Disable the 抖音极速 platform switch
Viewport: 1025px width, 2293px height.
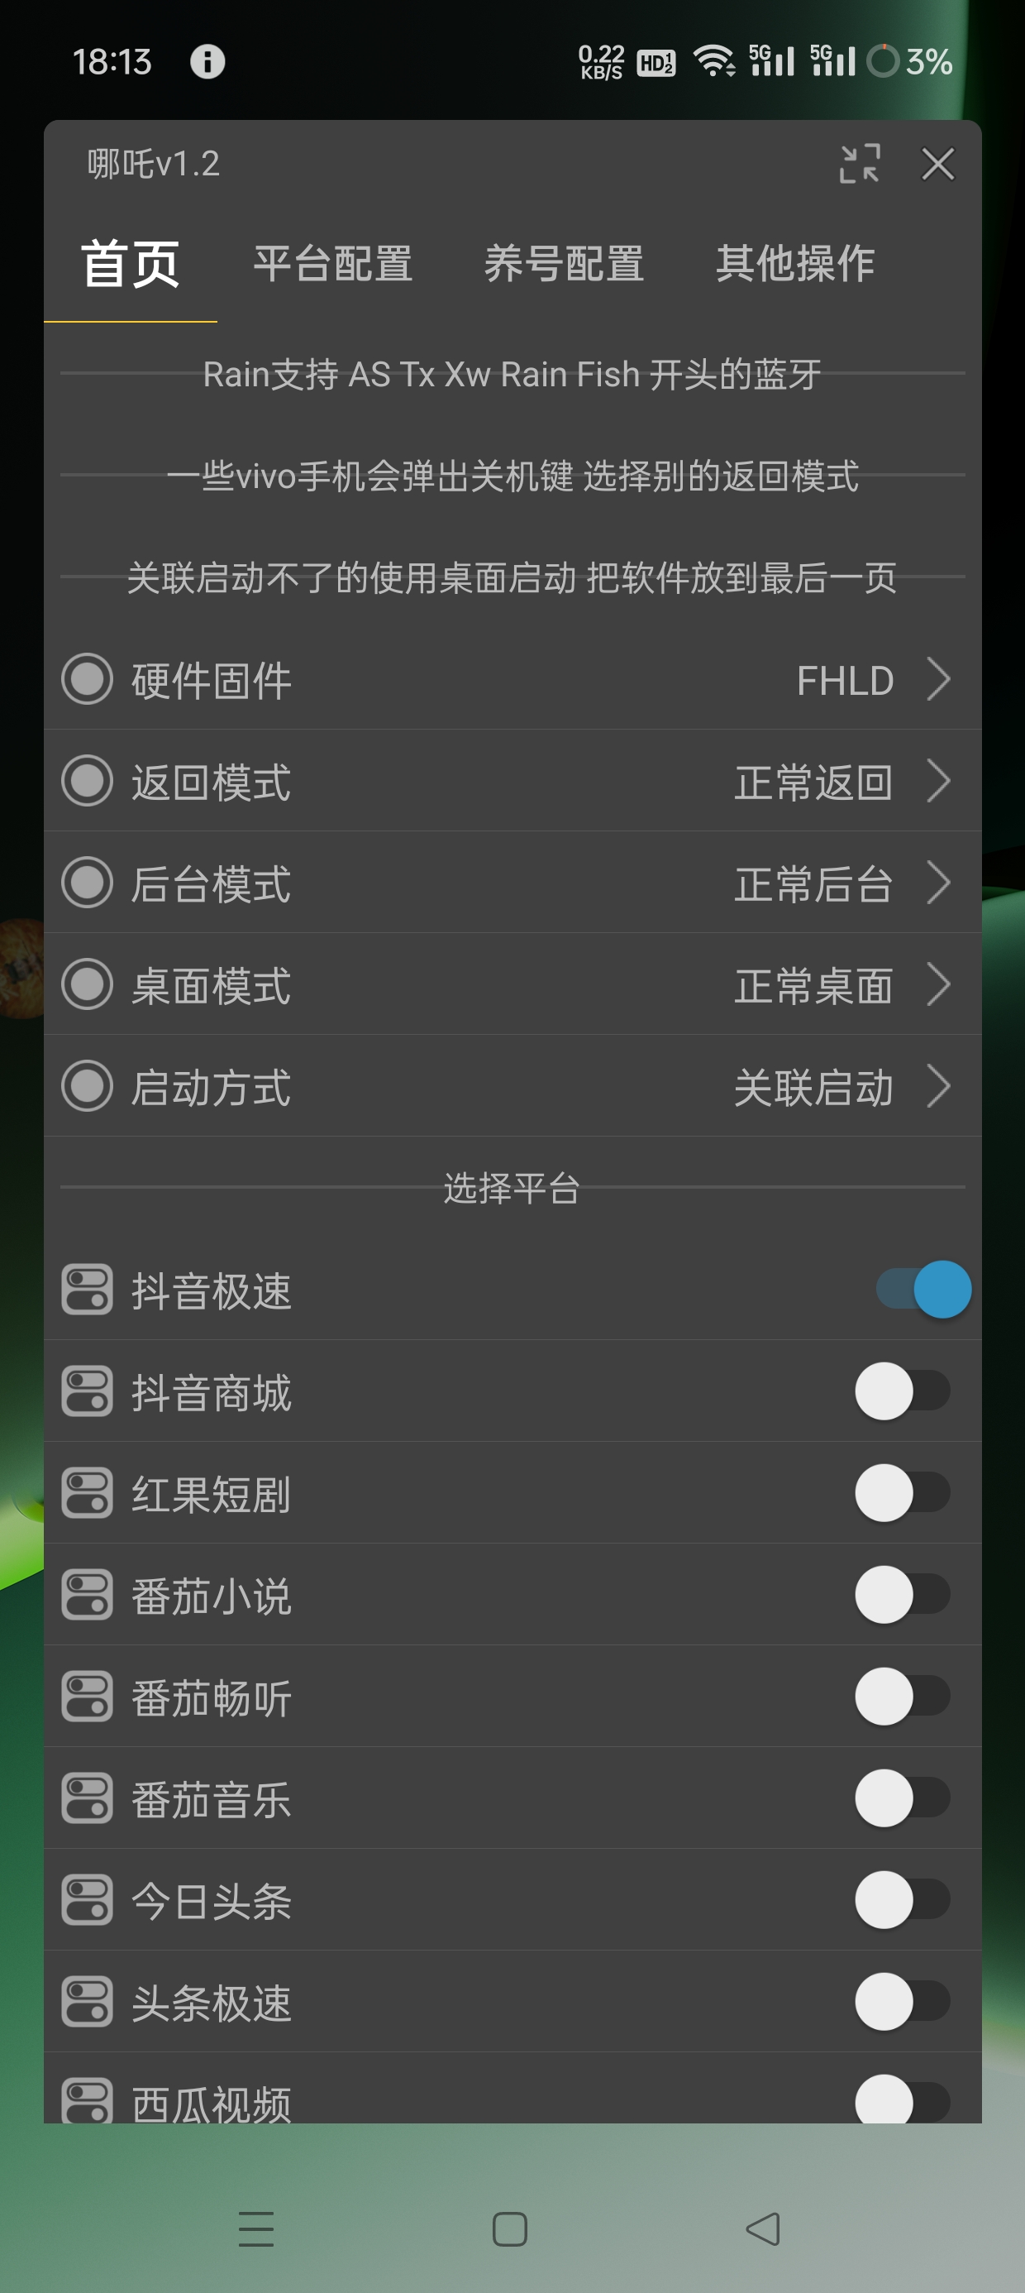(x=922, y=1290)
